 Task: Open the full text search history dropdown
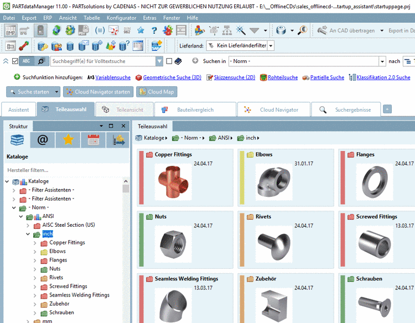159,61
